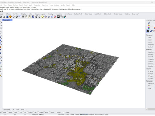
Task: Collapse the Camera section in Properties
Action: pyautogui.click(x=149, y=50)
